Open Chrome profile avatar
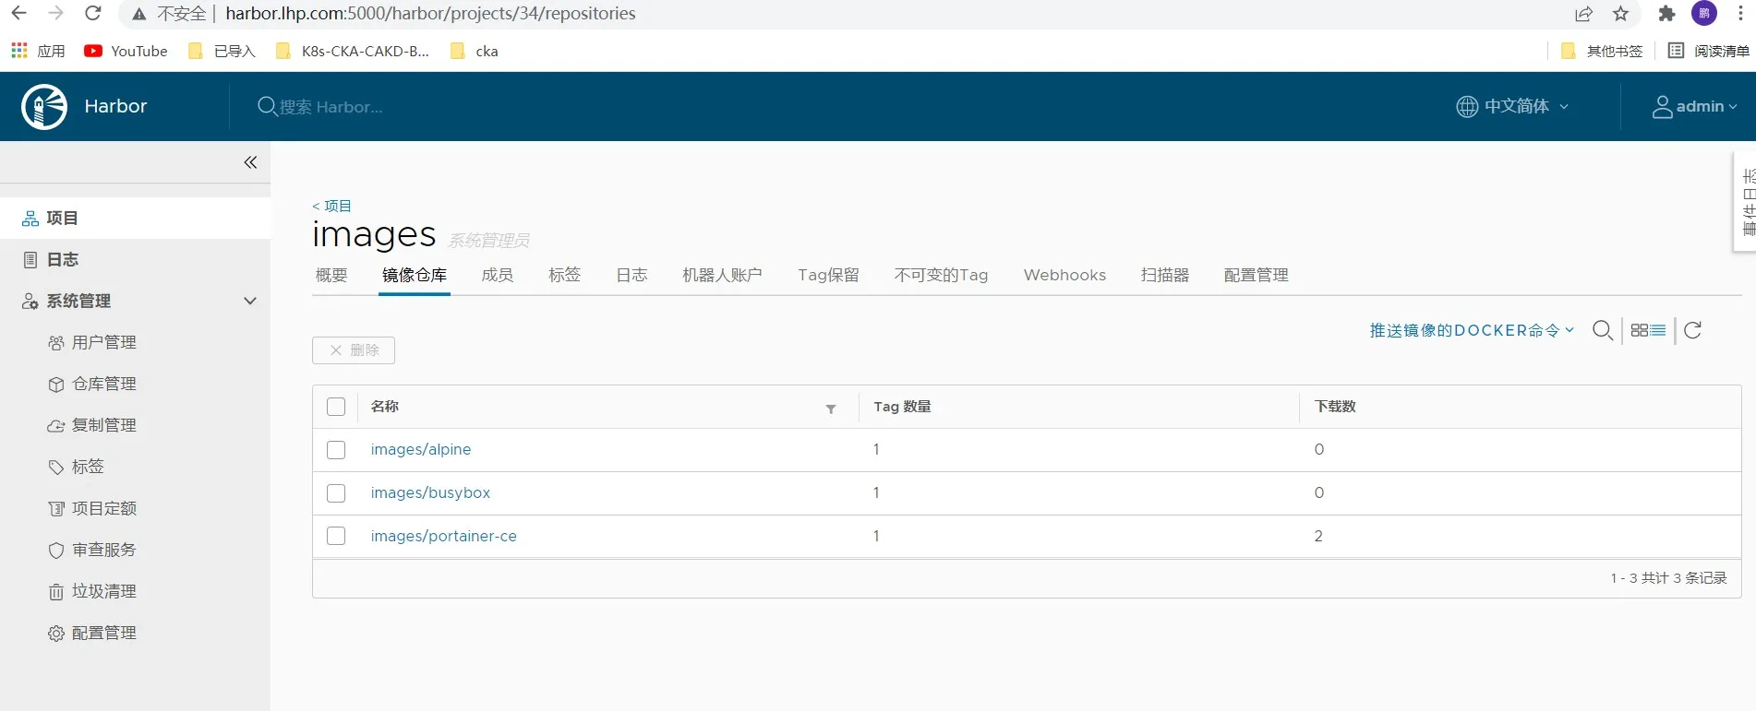Viewport: 1756px width, 711px height. point(1704,13)
